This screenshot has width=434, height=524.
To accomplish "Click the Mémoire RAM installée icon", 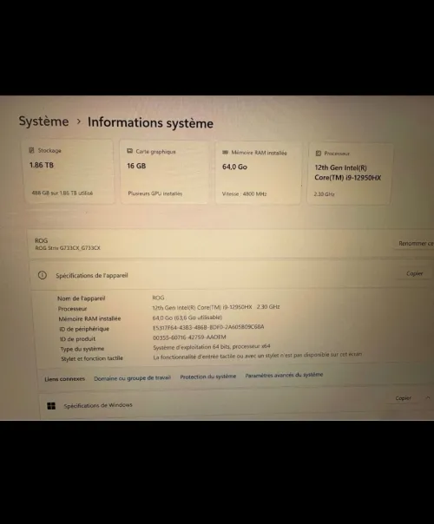I will [226, 153].
